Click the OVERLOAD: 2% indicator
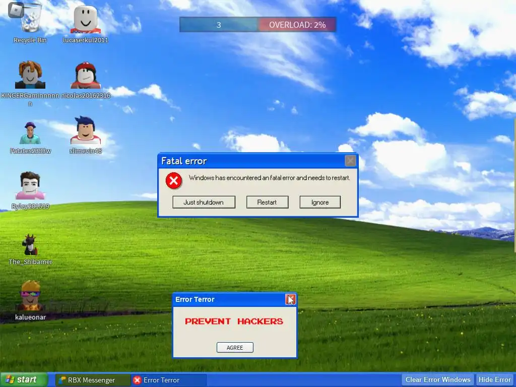 click(x=297, y=25)
